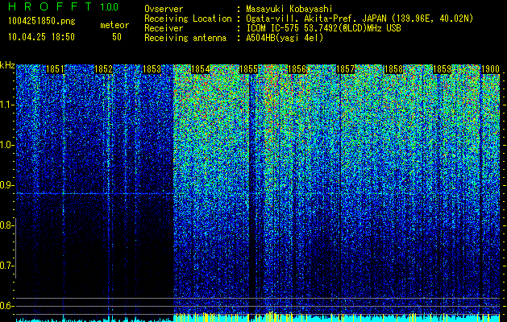Click the 0.7 kHz axis label

pyautogui.click(x=6, y=266)
